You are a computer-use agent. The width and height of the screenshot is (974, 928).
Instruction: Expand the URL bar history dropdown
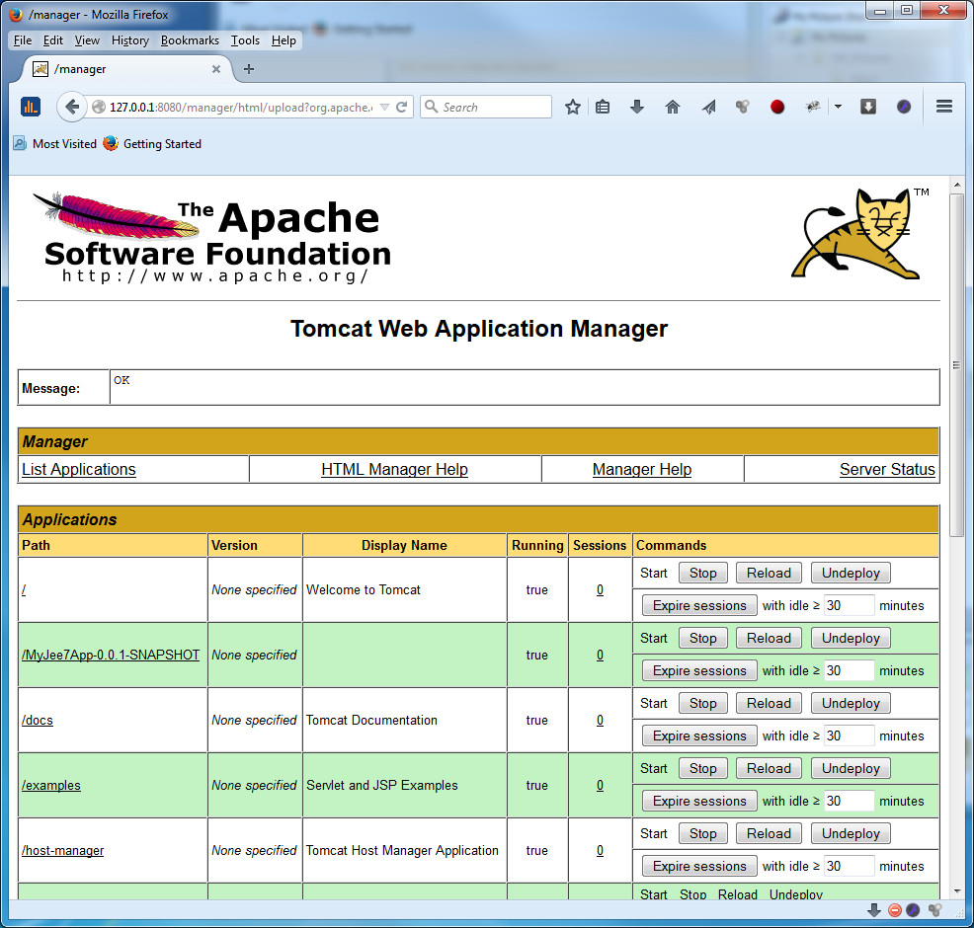384,108
